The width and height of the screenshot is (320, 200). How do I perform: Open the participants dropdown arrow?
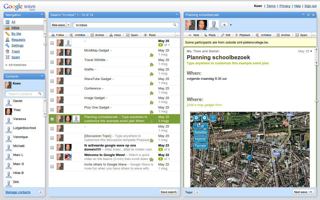coord(231,25)
